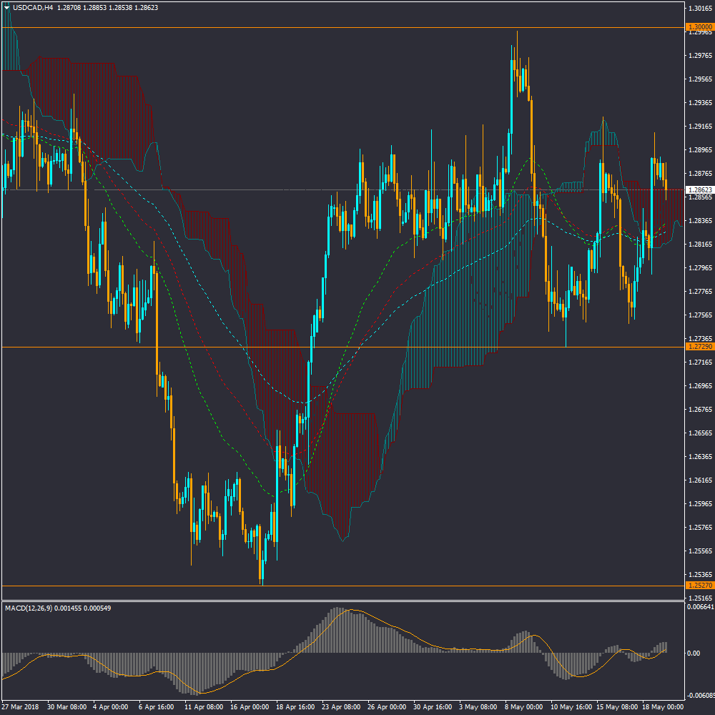Viewport: 715px width, 715px height.
Task: Click the 11 Apr 08:00 time label
Action: pyautogui.click(x=203, y=706)
